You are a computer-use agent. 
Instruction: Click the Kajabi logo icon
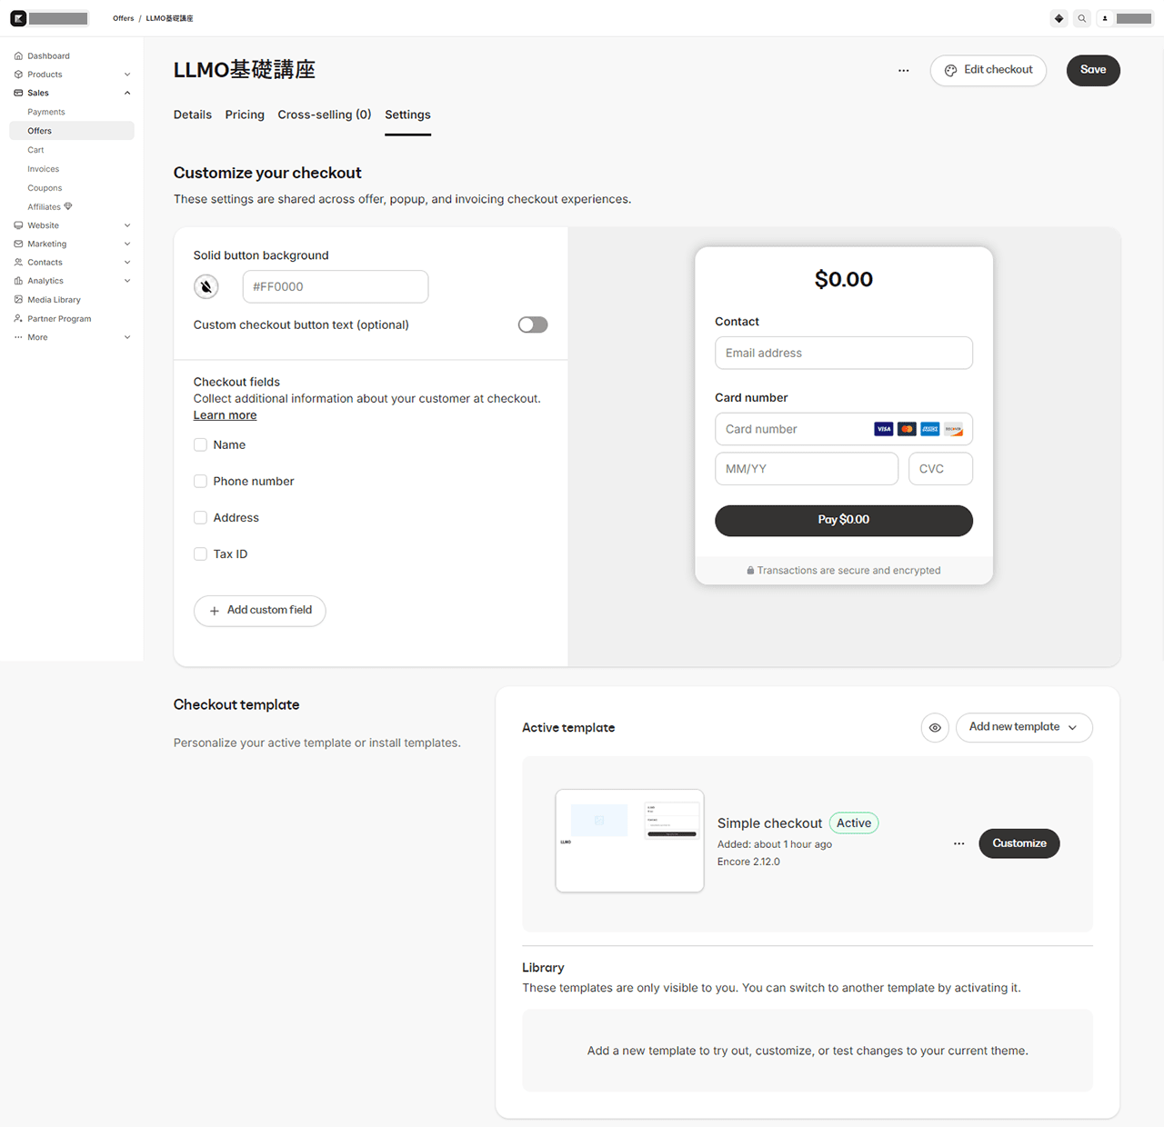(18, 18)
